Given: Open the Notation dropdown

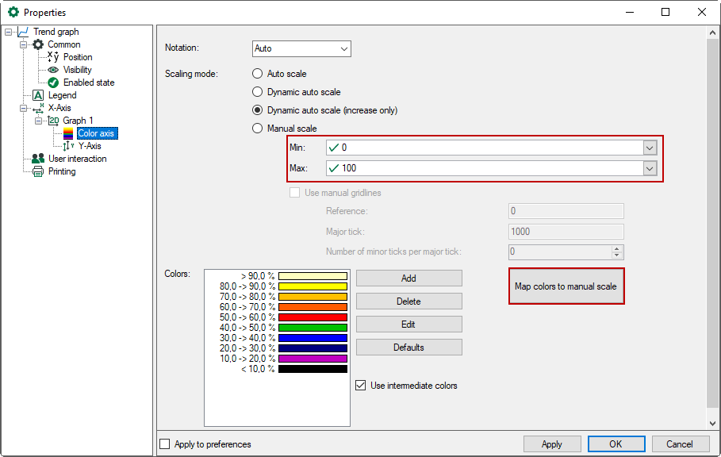Looking at the screenshot, I should [x=301, y=49].
